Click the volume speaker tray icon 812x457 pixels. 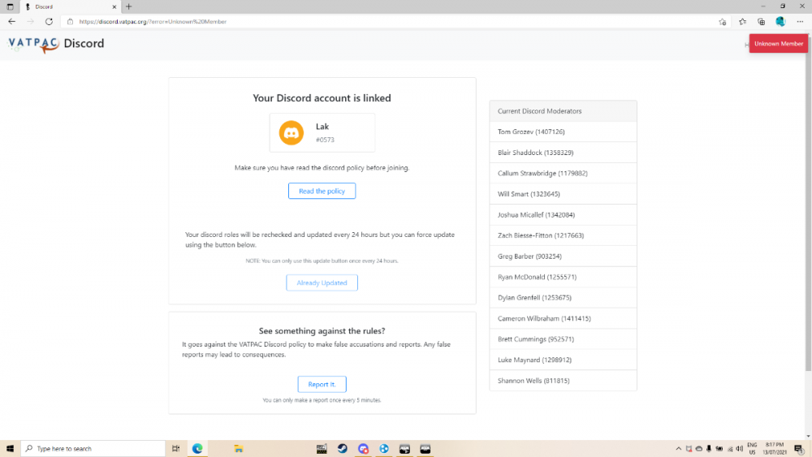(x=740, y=449)
